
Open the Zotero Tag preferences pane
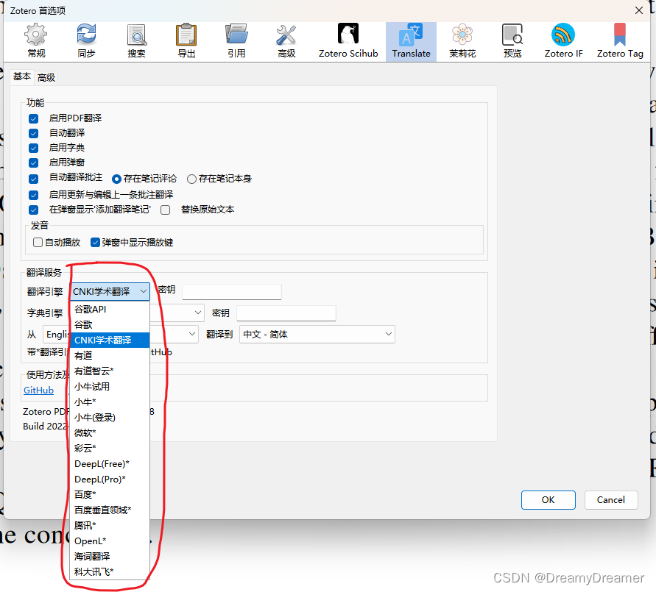[x=620, y=41]
